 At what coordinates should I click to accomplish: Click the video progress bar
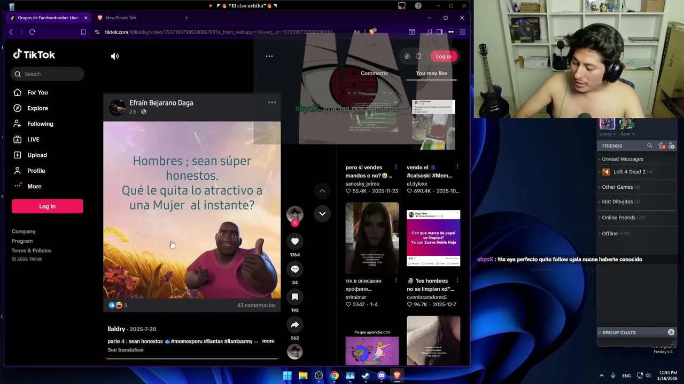(x=192, y=358)
